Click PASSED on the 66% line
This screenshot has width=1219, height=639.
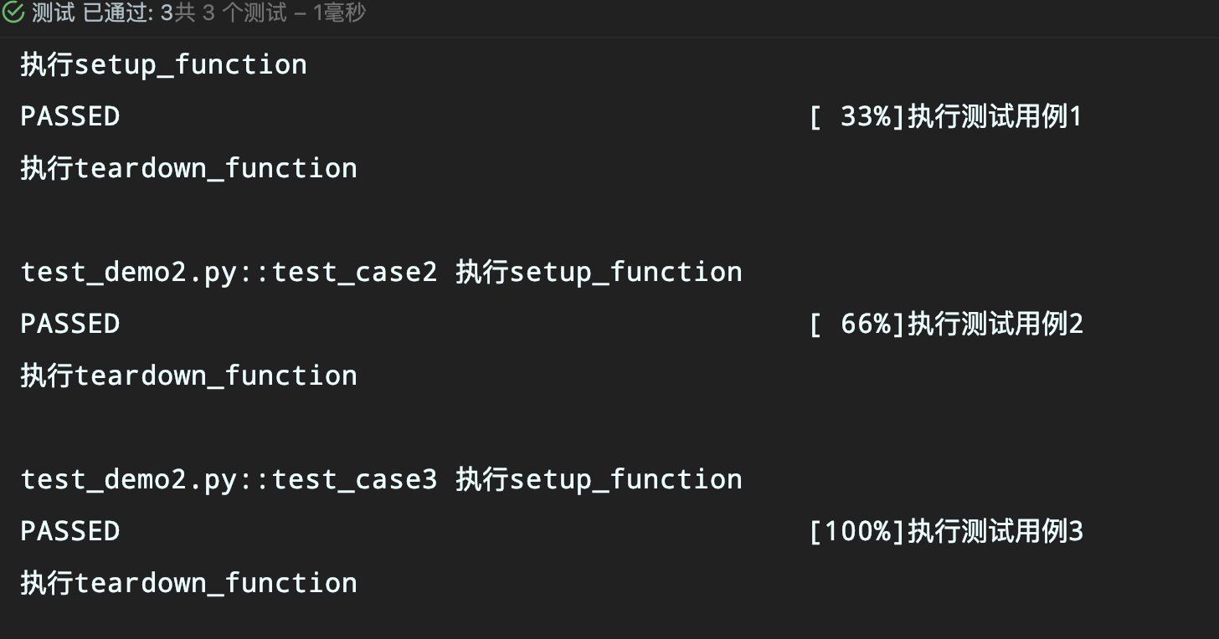coord(70,324)
